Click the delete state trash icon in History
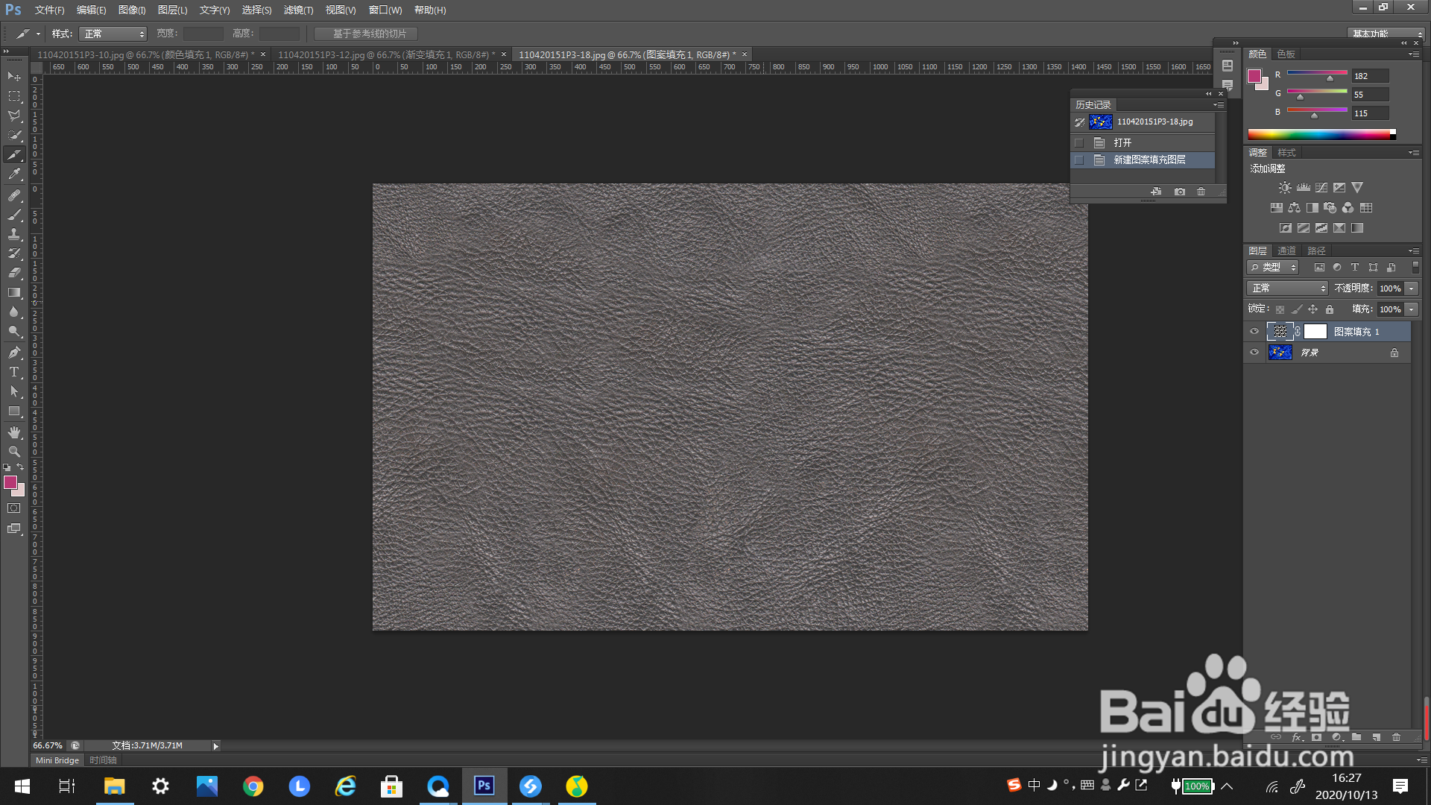This screenshot has width=1431, height=805. (1201, 192)
